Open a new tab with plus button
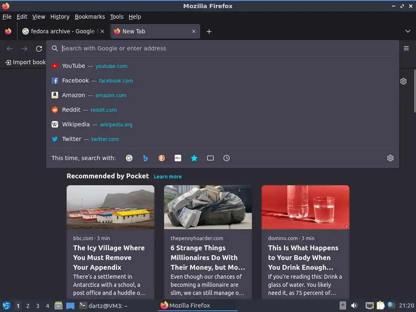The height and width of the screenshot is (312, 416). pyautogui.click(x=209, y=32)
